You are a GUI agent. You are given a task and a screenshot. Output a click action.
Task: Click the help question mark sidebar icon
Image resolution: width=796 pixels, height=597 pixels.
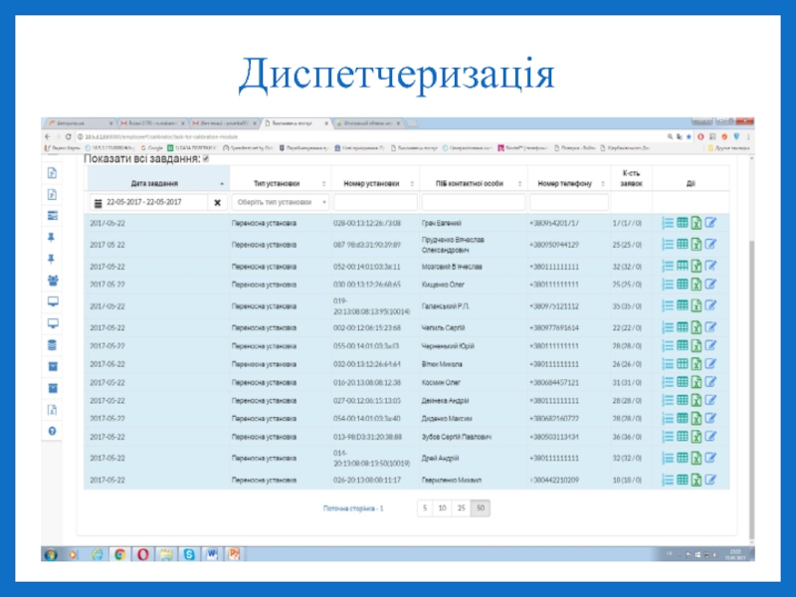(53, 431)
